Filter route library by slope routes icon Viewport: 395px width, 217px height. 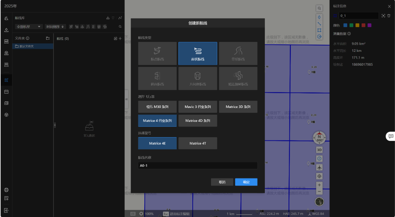point(94,27)
